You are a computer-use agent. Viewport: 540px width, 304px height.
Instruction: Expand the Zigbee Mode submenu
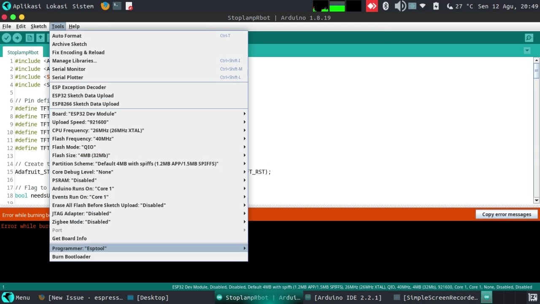click(x=148, y=222)
